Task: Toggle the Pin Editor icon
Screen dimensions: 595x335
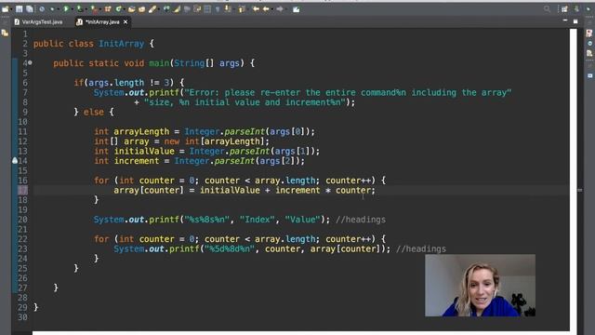Action: pos(296,9)
